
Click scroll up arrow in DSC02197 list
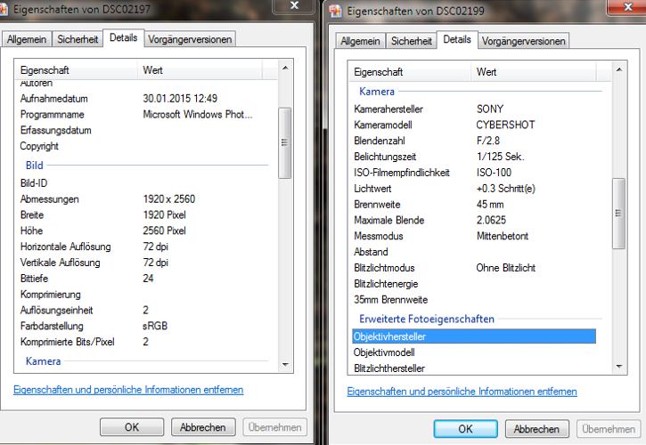pyautogui.click(x=285, y=68)
